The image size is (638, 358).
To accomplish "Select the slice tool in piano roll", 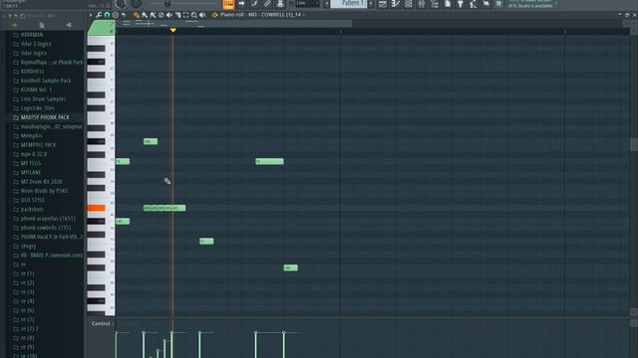I will coord(177,15).
